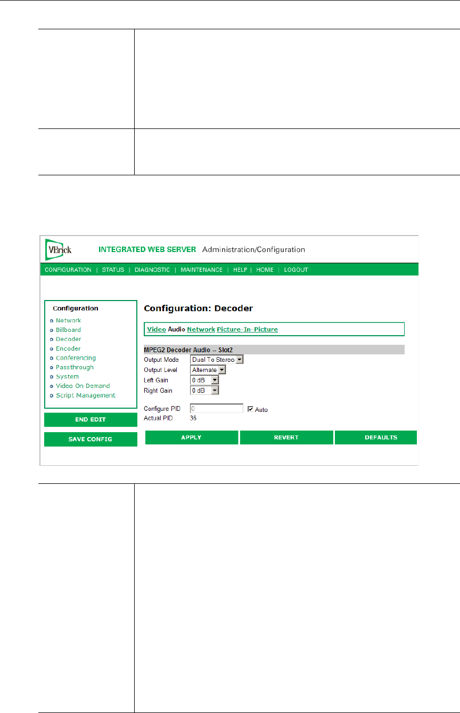The height and width of the screenshot is (713, 460).
Task: Select Network in the Configuration sidebar
Action: 69,320
